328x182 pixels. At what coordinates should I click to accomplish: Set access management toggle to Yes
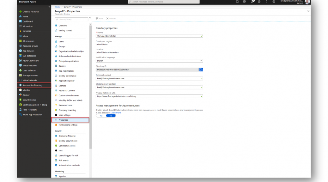pyautogui.click(x=101, y=116)
